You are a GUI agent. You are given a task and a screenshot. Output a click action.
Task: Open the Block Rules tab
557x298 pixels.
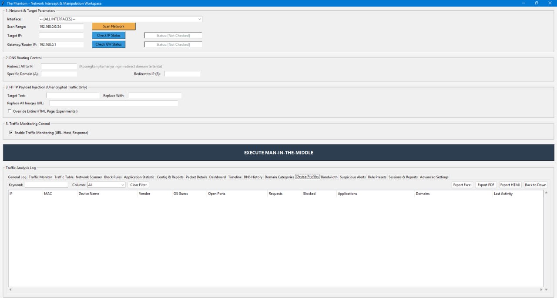tap(113, 177)
